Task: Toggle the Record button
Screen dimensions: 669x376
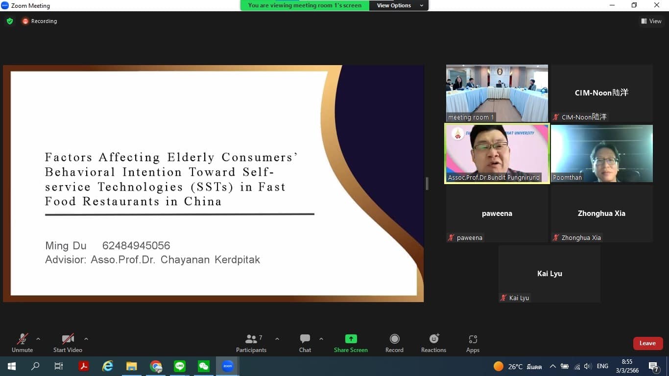Action: (394, 343)
